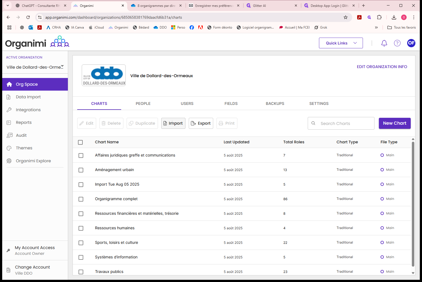Viewport: 422px width, 282px height.
Task: Open the help question mark icon
Action: (397, 43)
